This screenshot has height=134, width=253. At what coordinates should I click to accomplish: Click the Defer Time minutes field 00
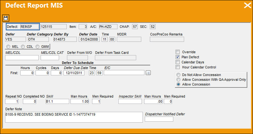point(112,39)
